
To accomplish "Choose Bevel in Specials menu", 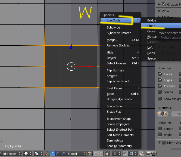I will 120,94.
